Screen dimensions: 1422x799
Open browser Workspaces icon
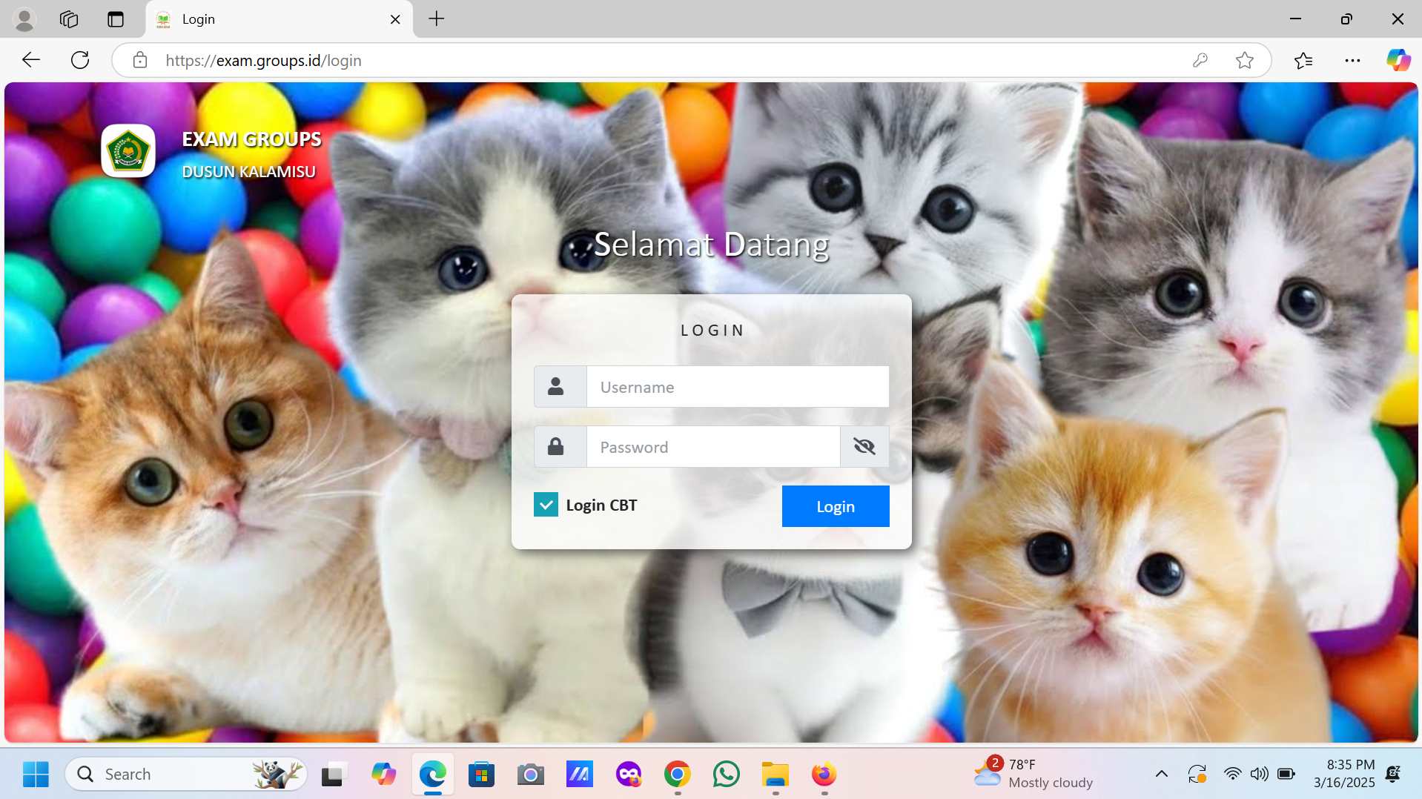click(69, 19)
